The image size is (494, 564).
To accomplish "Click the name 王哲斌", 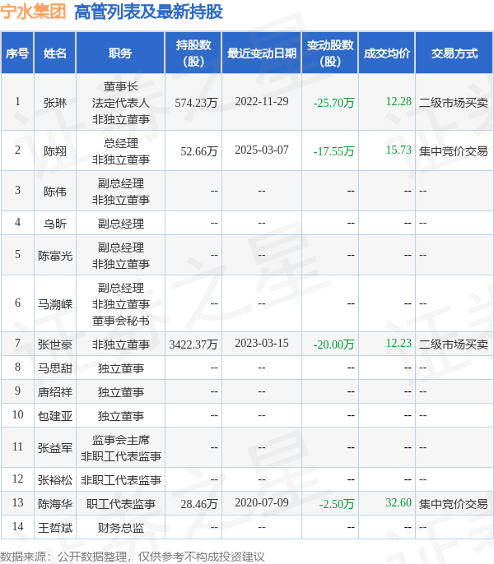I will click(55, 528).
